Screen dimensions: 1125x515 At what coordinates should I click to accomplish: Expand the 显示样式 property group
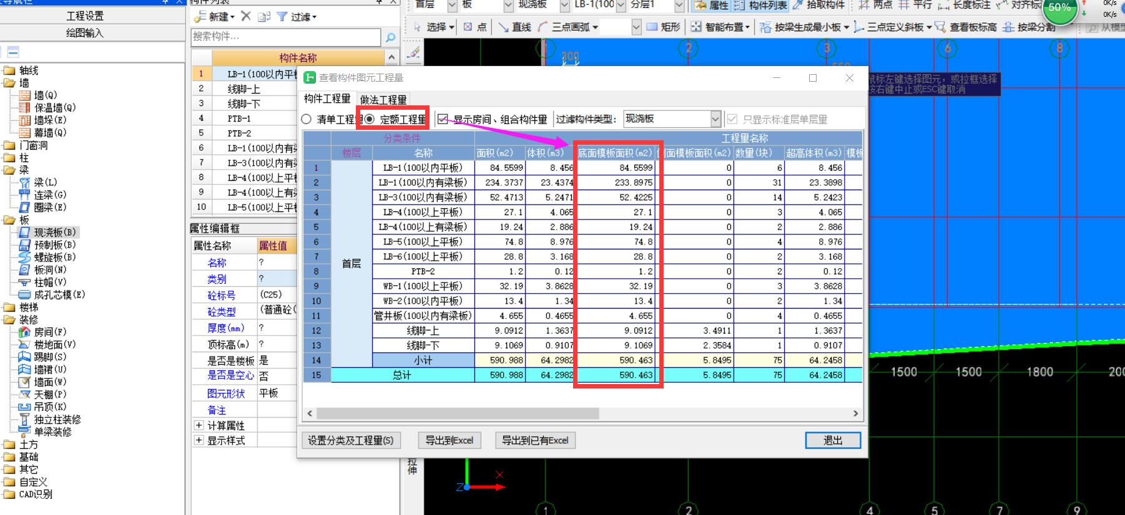tap(199, 440)
